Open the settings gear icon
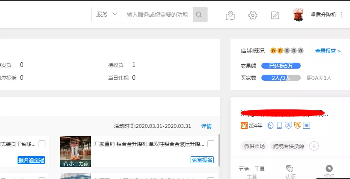Image resolution: width=350 pixels, height=179 pixels. pyautogui.click(x=253, y=15)
